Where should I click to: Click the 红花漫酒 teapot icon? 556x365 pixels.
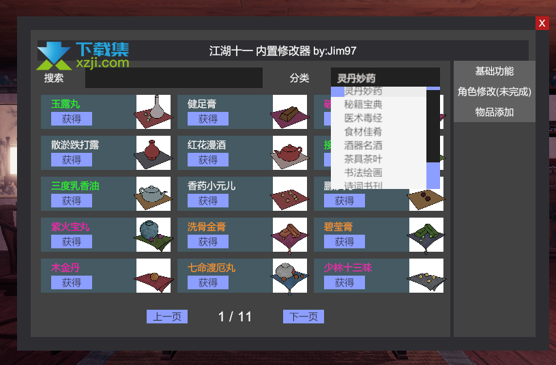point(290,153)
